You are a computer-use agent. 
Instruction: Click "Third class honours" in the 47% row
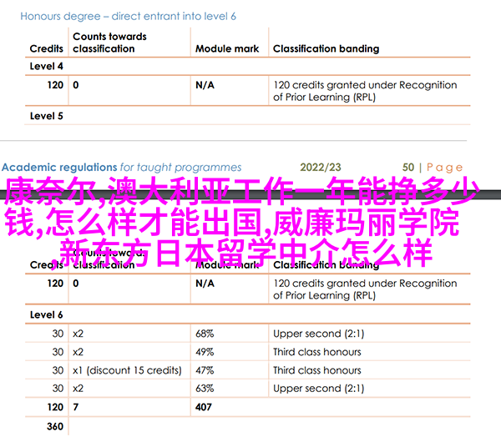click(x=317, y=370)
